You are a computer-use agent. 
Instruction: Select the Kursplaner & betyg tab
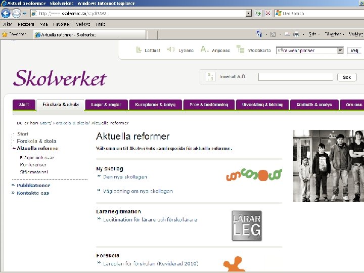[155, 105]
